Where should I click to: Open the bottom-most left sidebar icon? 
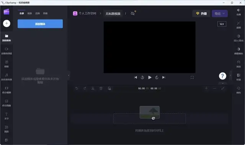pyautogui.click(x=7, y=140)
